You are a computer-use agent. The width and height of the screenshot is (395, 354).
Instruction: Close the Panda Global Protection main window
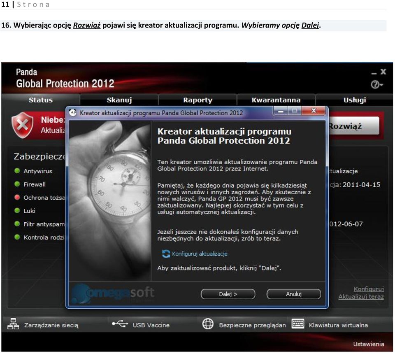coord(383,72)
